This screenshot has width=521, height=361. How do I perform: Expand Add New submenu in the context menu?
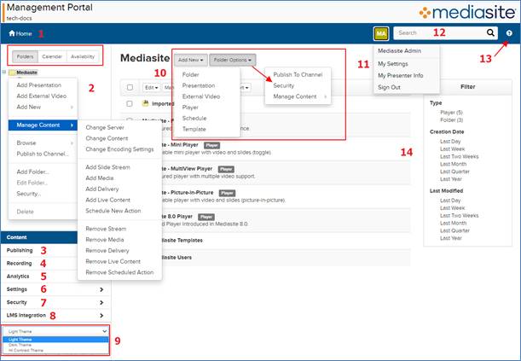pyautogui.click(x=43, y=107)
